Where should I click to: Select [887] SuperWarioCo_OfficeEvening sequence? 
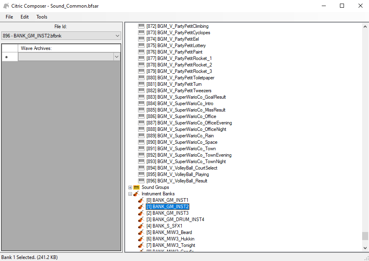click(189, 123)
